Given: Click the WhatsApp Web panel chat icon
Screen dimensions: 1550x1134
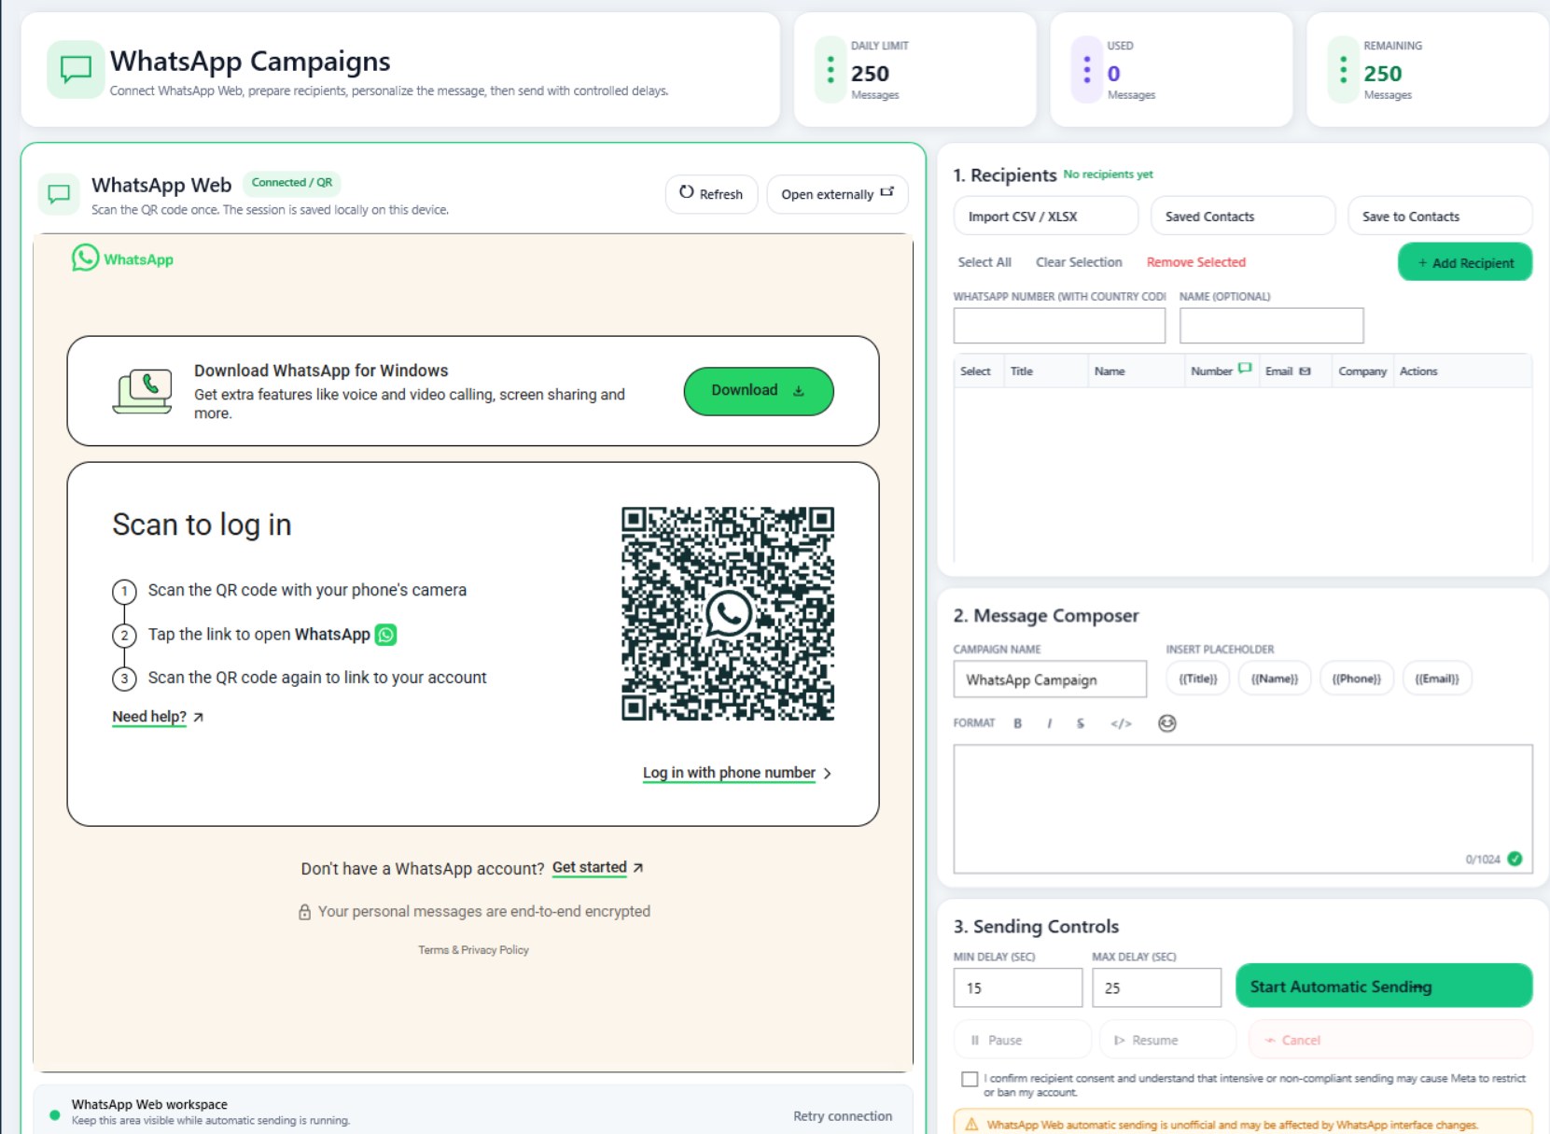Looking at the screenshot, I should [x=59, y=194].
